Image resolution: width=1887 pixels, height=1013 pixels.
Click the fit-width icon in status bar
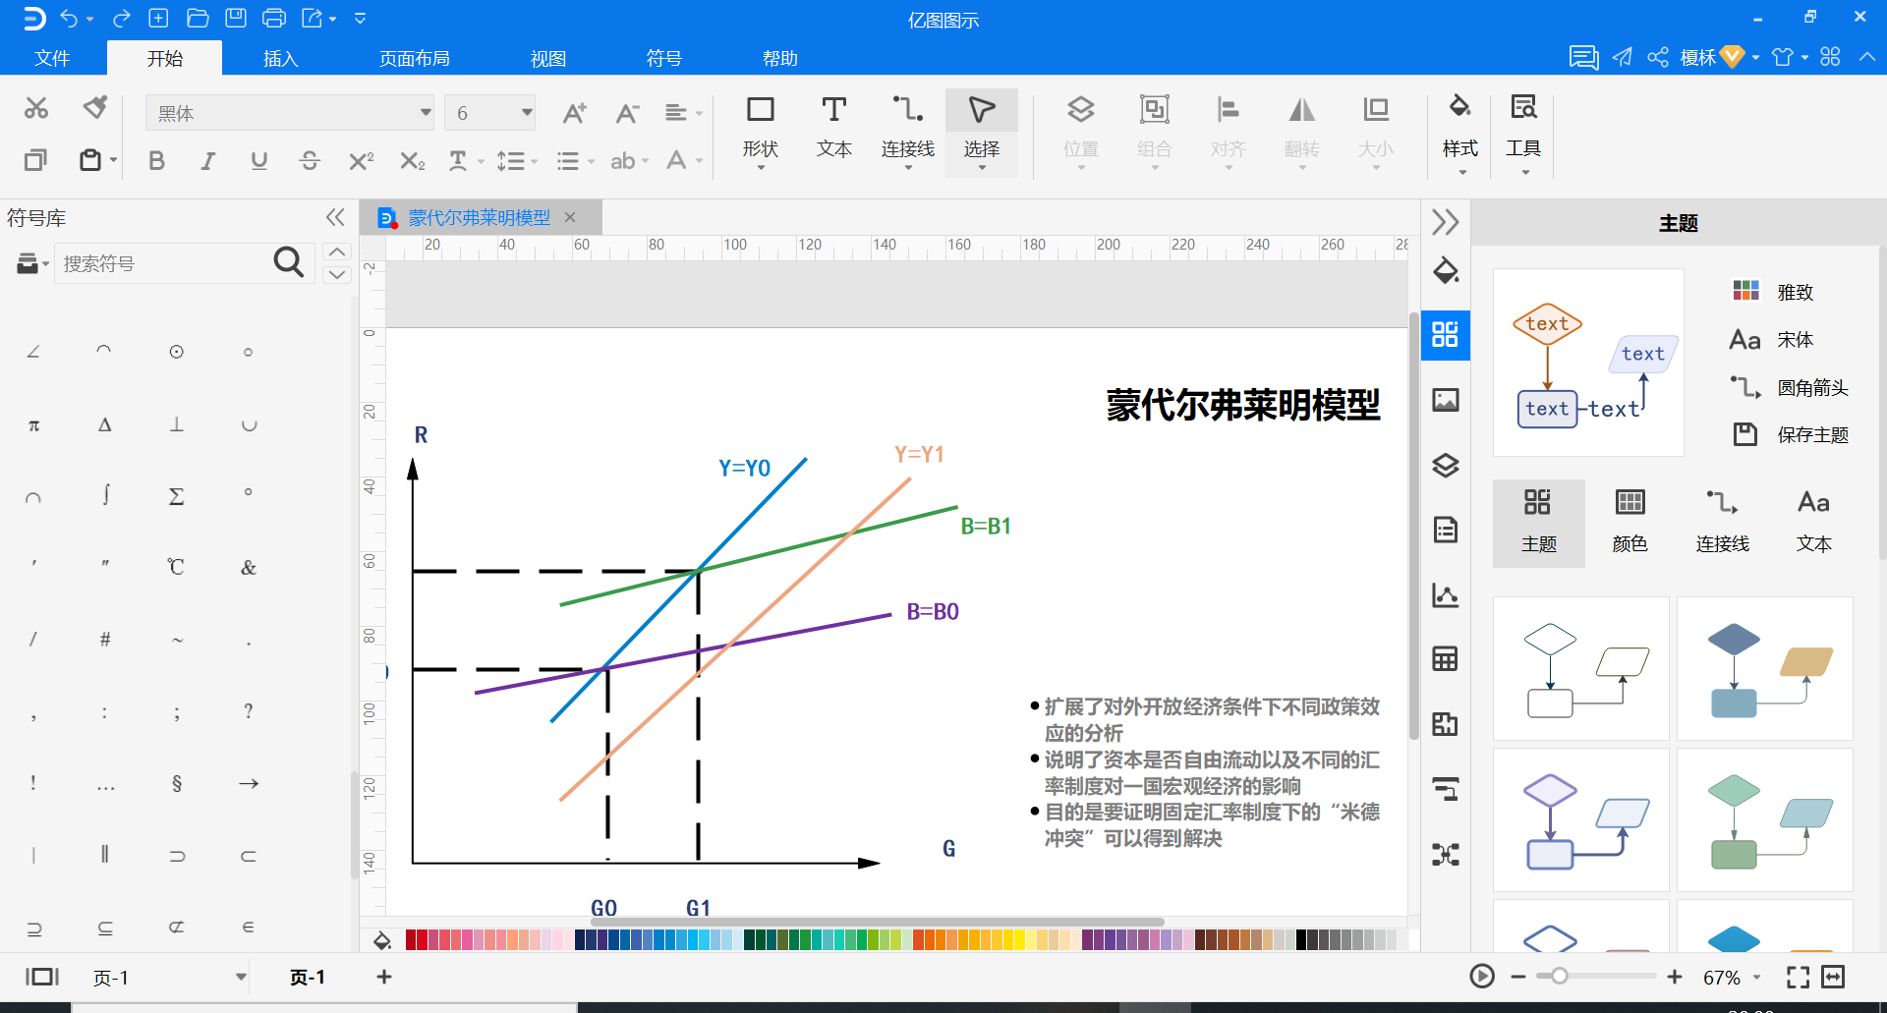pyautogui.click(x=1833, y=977)
